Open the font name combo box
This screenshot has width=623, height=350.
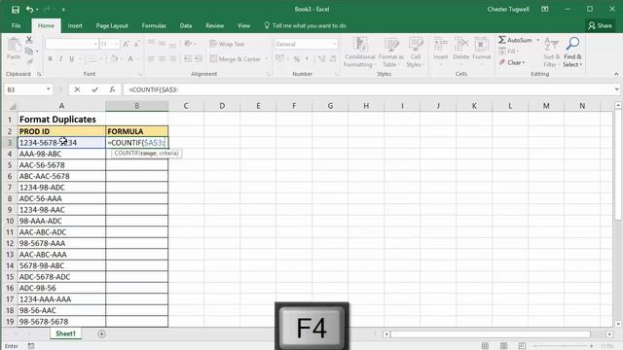(71, 44)
